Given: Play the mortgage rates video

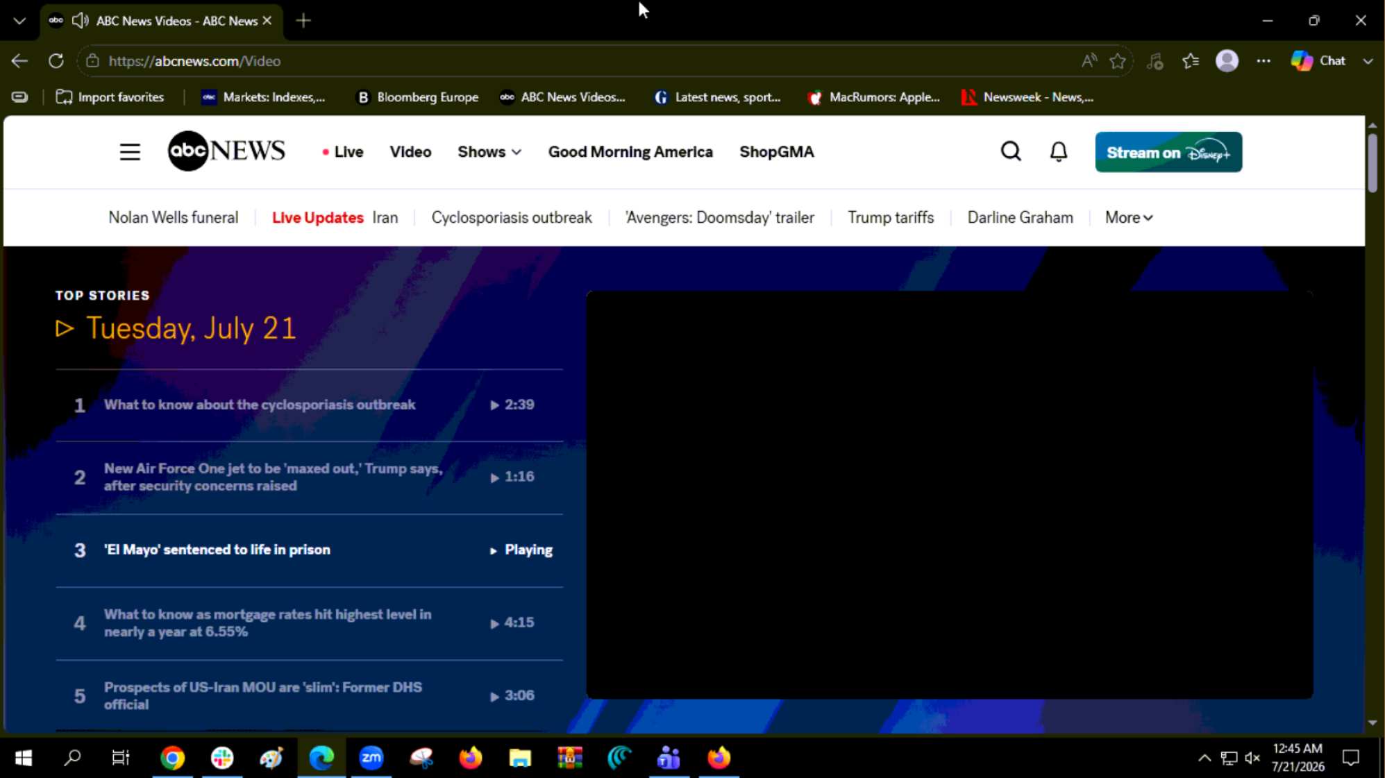Looking at the screenshot, I should pos(309,623).
